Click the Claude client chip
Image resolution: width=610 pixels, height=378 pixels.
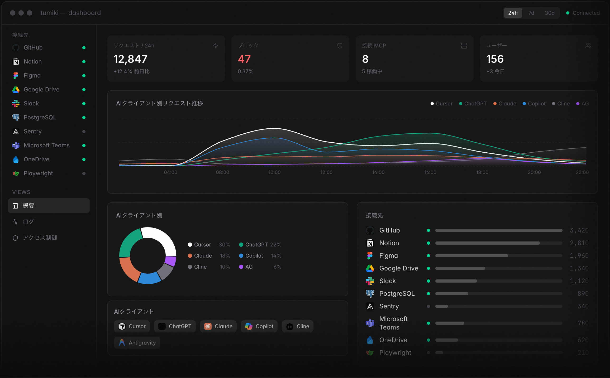click(x=218, y=326)
